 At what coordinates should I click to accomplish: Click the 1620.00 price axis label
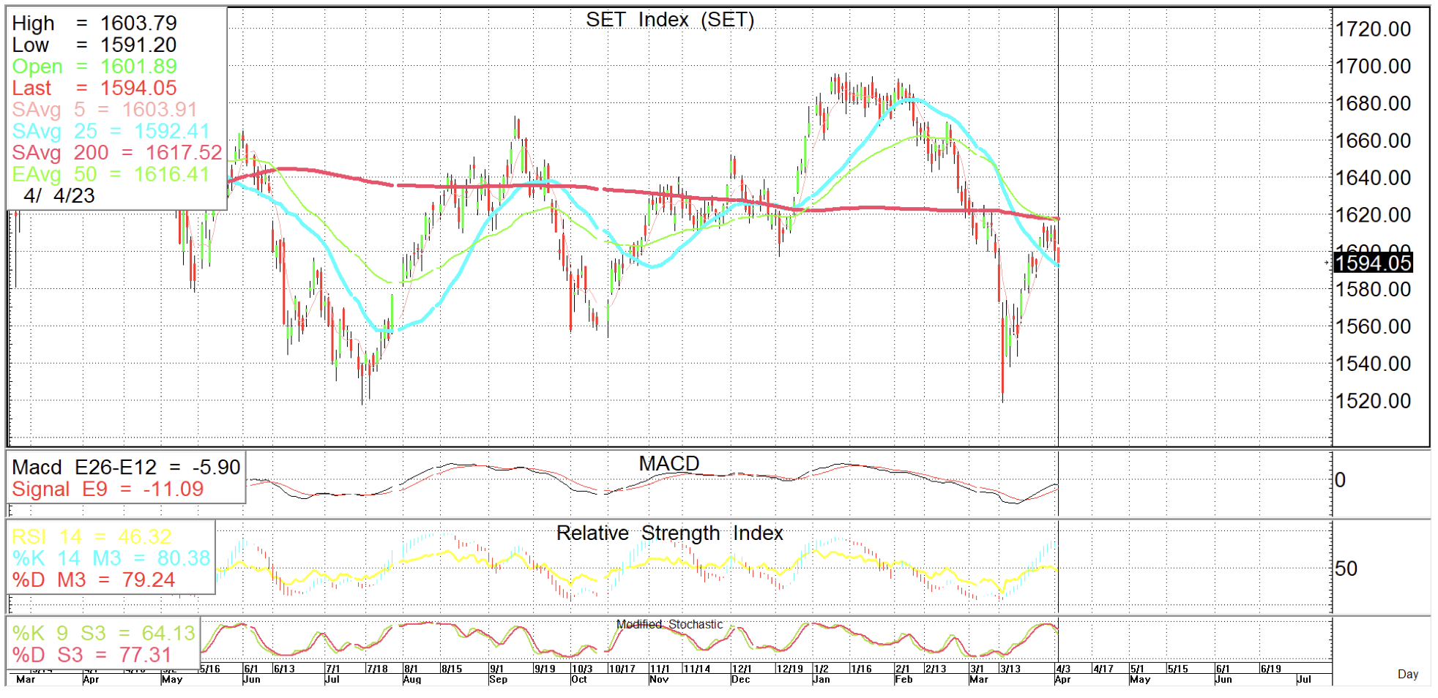point(1373,215)
